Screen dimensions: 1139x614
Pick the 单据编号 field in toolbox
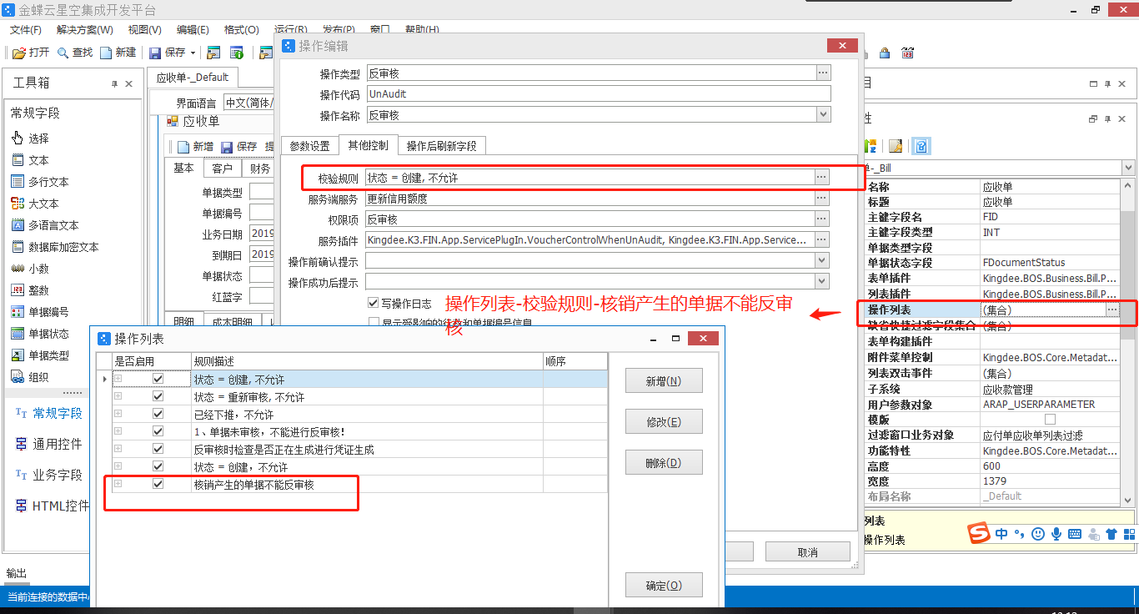(x=40, y=312)
